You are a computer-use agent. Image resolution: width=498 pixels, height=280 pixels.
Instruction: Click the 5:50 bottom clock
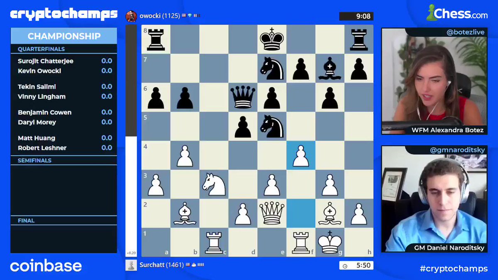click(356, 265)
